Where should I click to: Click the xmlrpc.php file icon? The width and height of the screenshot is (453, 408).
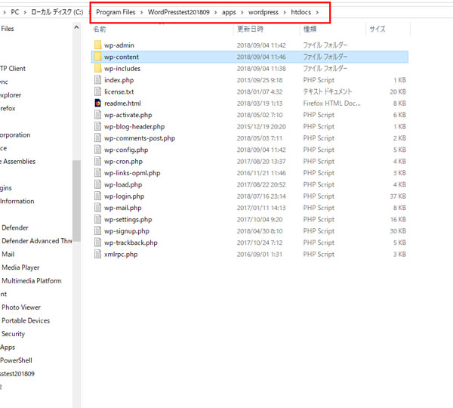tap(97, 254)
